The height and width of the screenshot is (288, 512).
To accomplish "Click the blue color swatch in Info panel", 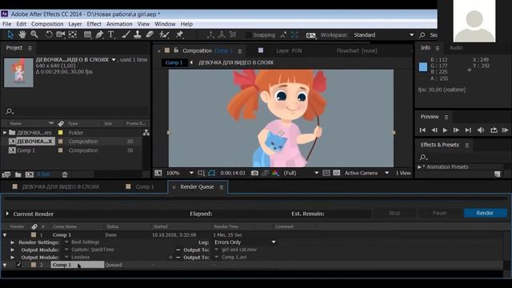I will tap(423, 67).
